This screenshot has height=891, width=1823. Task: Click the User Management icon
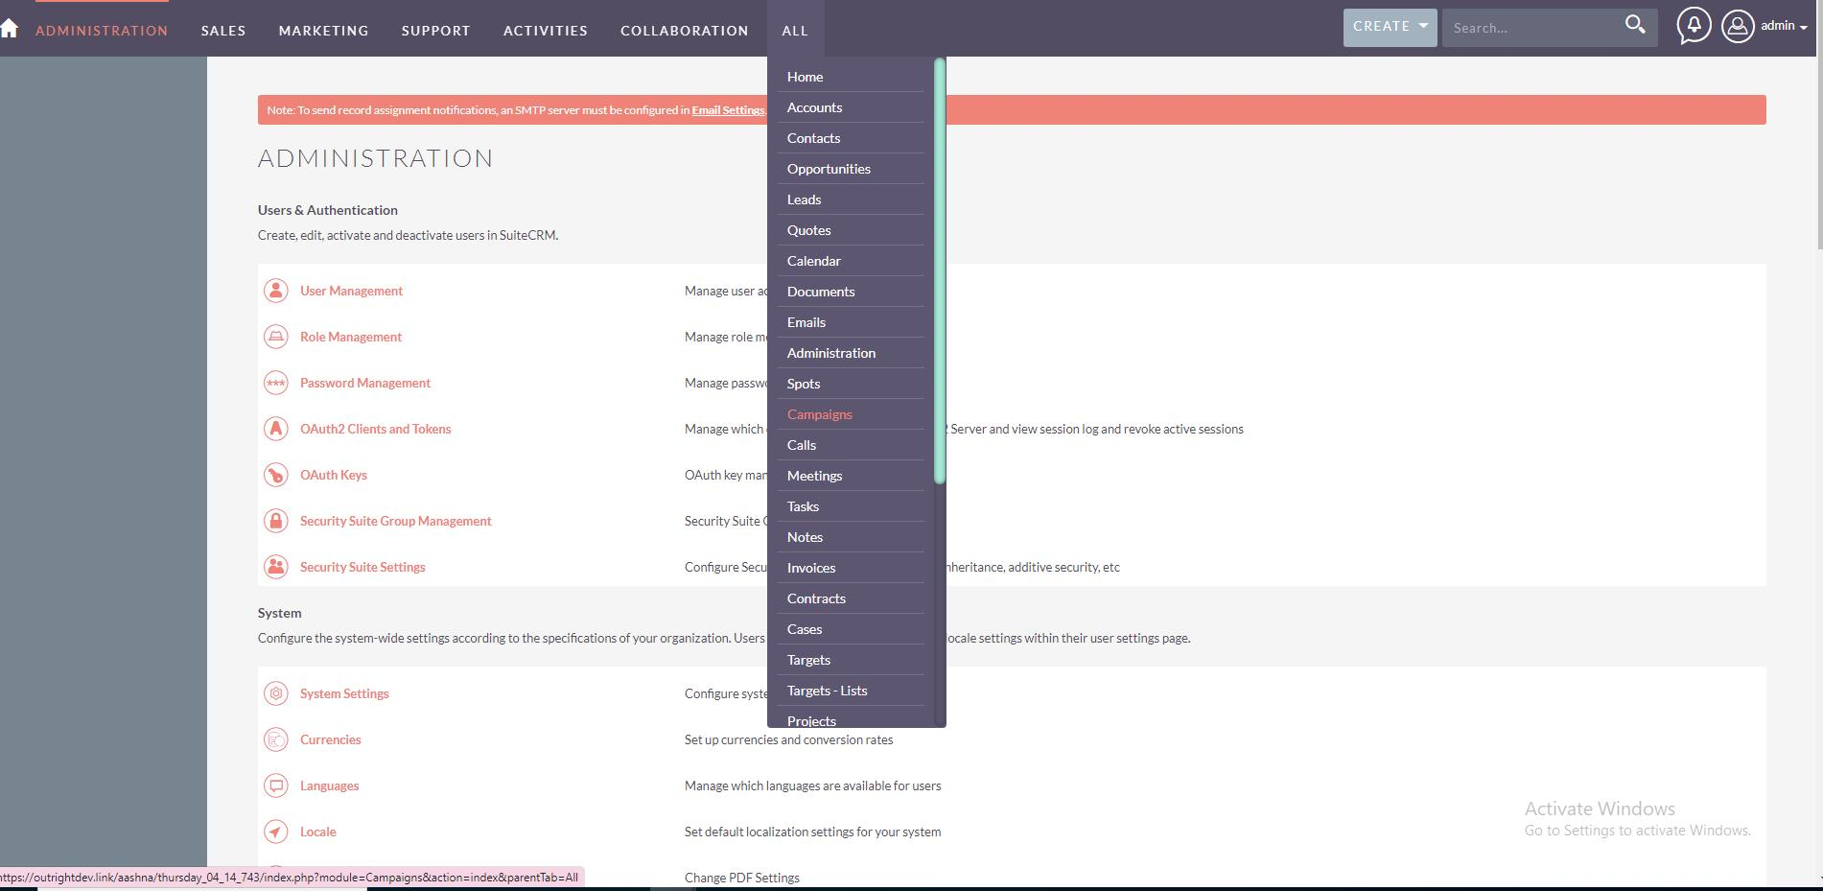[276, 291]
